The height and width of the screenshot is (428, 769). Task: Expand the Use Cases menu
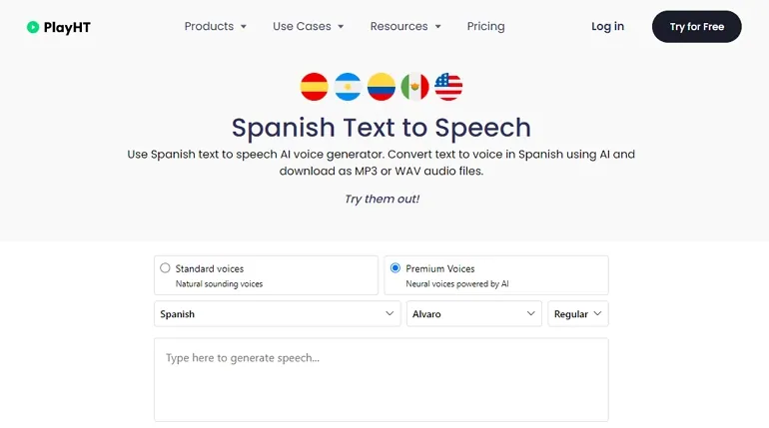point(308,27)
